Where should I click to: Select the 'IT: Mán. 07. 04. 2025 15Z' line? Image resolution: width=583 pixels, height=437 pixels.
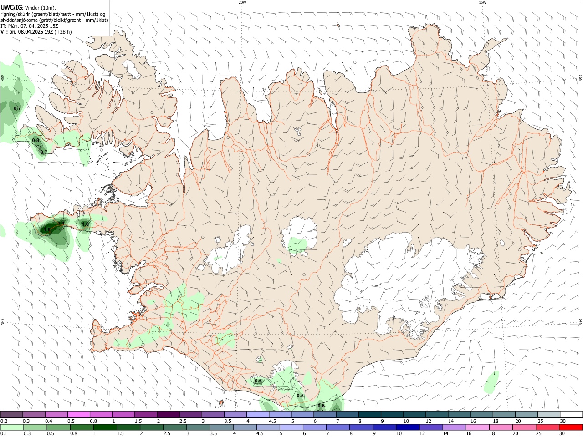(29, 26)
